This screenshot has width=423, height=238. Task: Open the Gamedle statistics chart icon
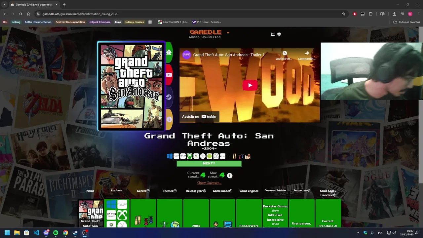(x=273, y=34)
